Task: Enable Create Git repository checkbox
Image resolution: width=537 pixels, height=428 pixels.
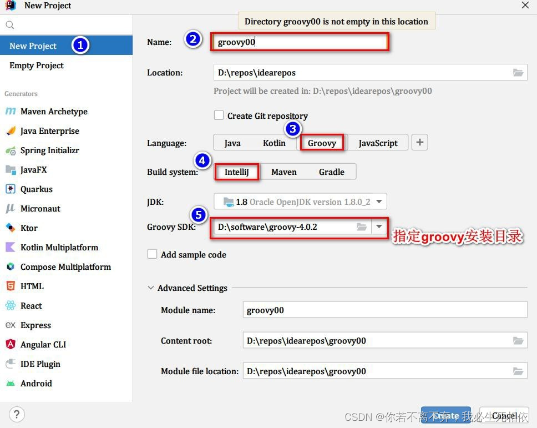Action: tap(219, 115)
